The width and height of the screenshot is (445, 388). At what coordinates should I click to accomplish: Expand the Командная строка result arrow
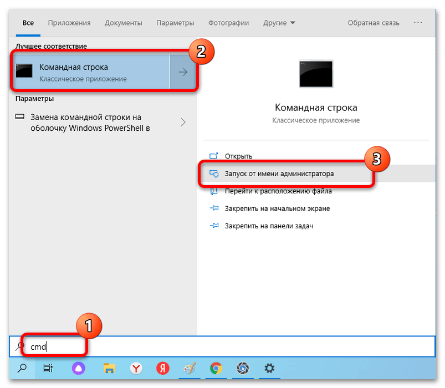183,72
